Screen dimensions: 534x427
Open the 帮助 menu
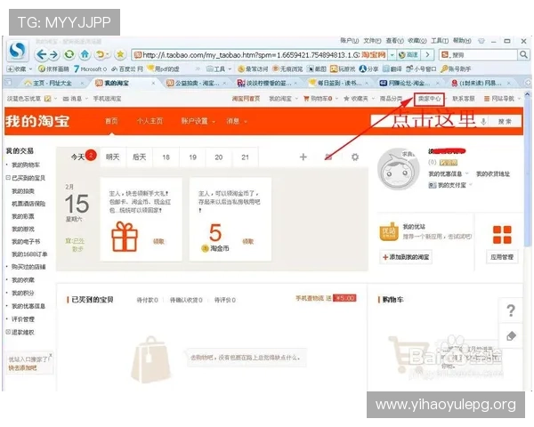pos(462,41)
